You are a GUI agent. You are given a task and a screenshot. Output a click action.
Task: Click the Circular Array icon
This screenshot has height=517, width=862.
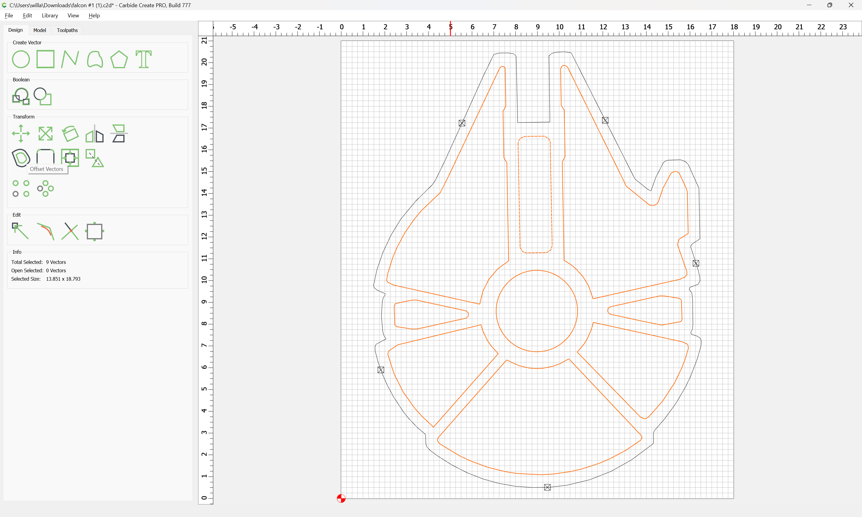tap(45, 188)
